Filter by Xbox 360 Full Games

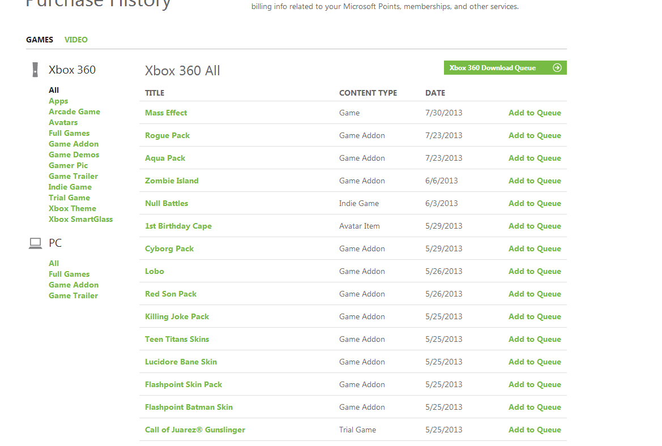tap(69, 134)
